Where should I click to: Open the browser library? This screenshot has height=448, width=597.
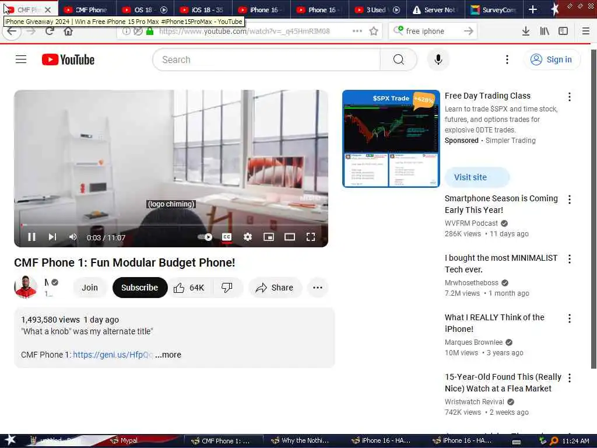click(x=545, y=32)
